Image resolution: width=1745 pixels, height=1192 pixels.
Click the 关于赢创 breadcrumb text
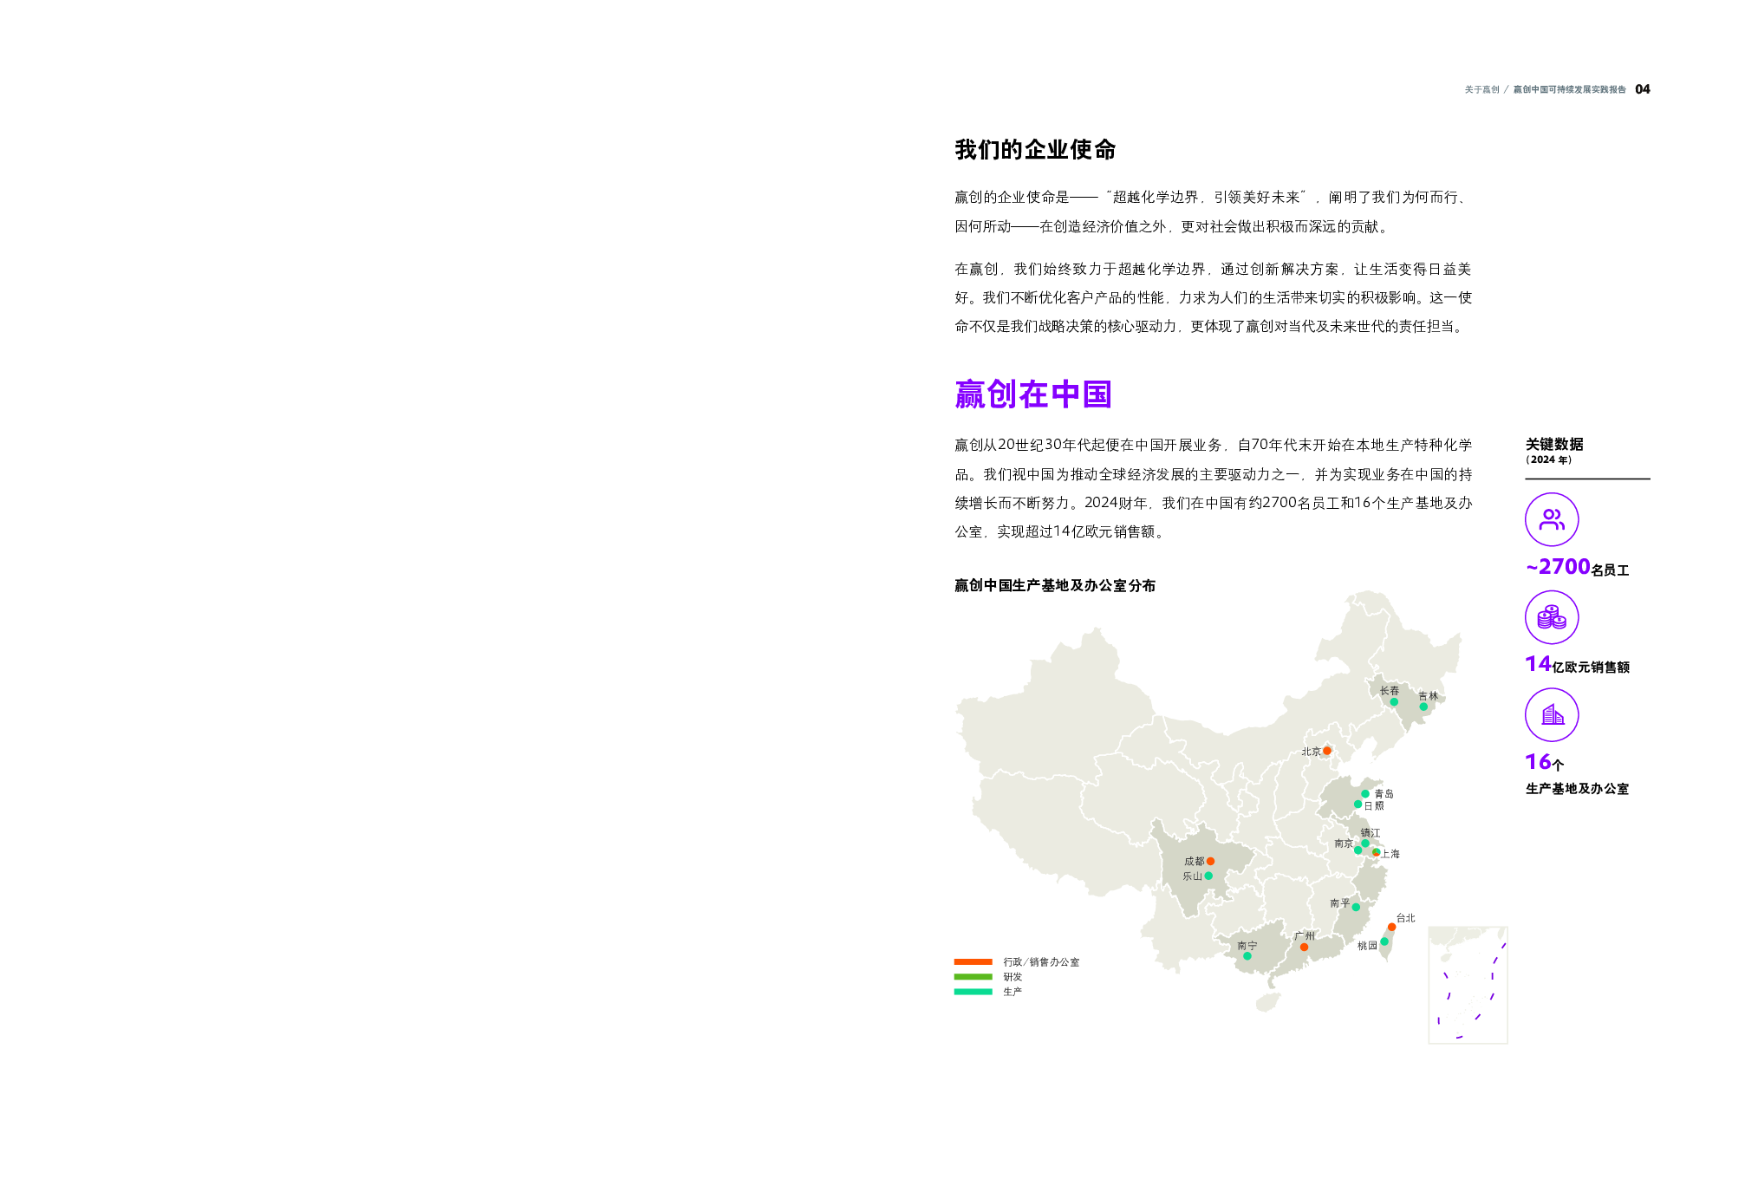tap(1481, 89)
